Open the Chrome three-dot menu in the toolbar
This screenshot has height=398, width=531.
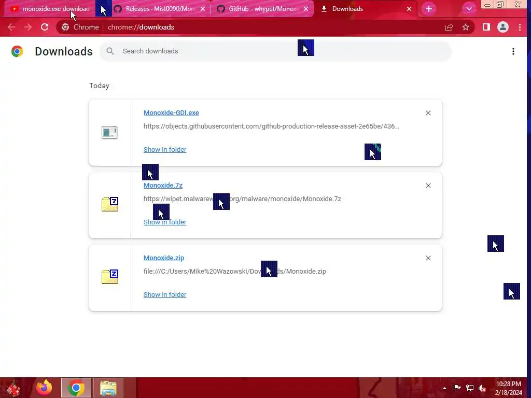coord(520,27)
